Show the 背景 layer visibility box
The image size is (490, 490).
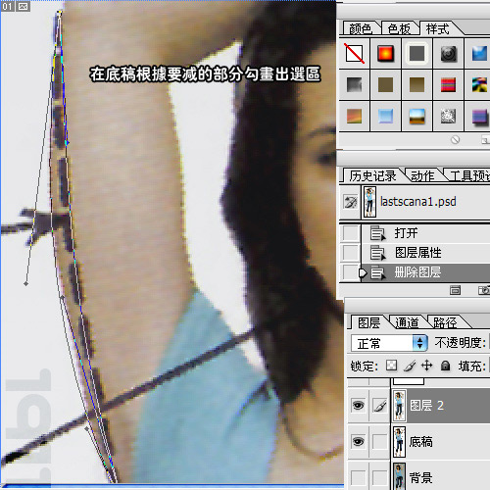(x=358, y=477)
